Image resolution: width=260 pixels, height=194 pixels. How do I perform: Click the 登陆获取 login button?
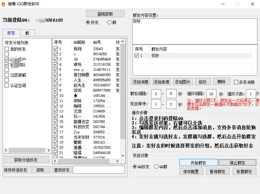[x=105, y=14]
